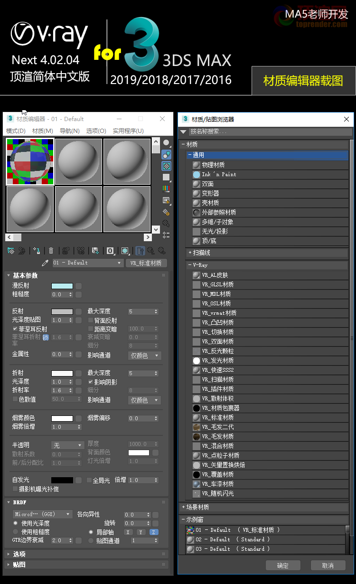Enable the 距离变暗 checkbox
The width and height of the screenshot is (356, 584).
(91, 329)
